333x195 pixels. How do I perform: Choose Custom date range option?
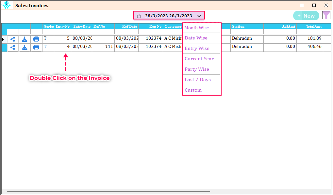click(x=193, y=90)
